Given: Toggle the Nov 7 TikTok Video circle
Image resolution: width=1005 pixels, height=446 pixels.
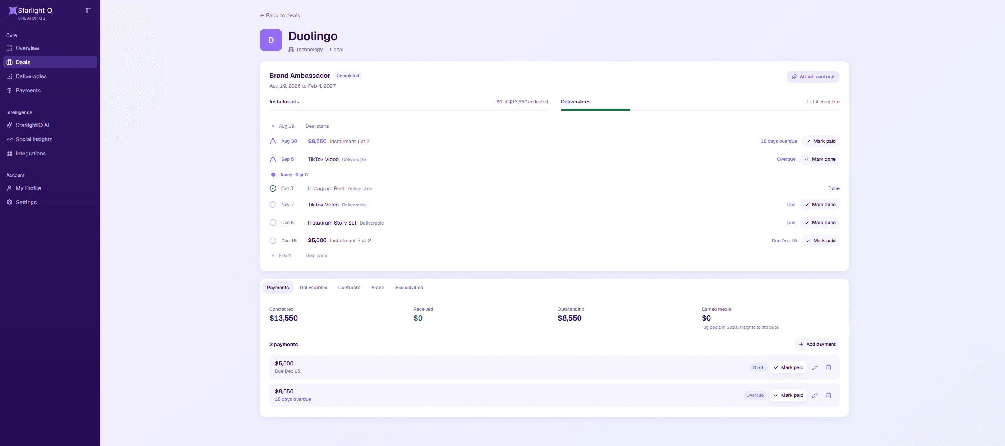Looking at the screenshot, I should click(273, 205).
